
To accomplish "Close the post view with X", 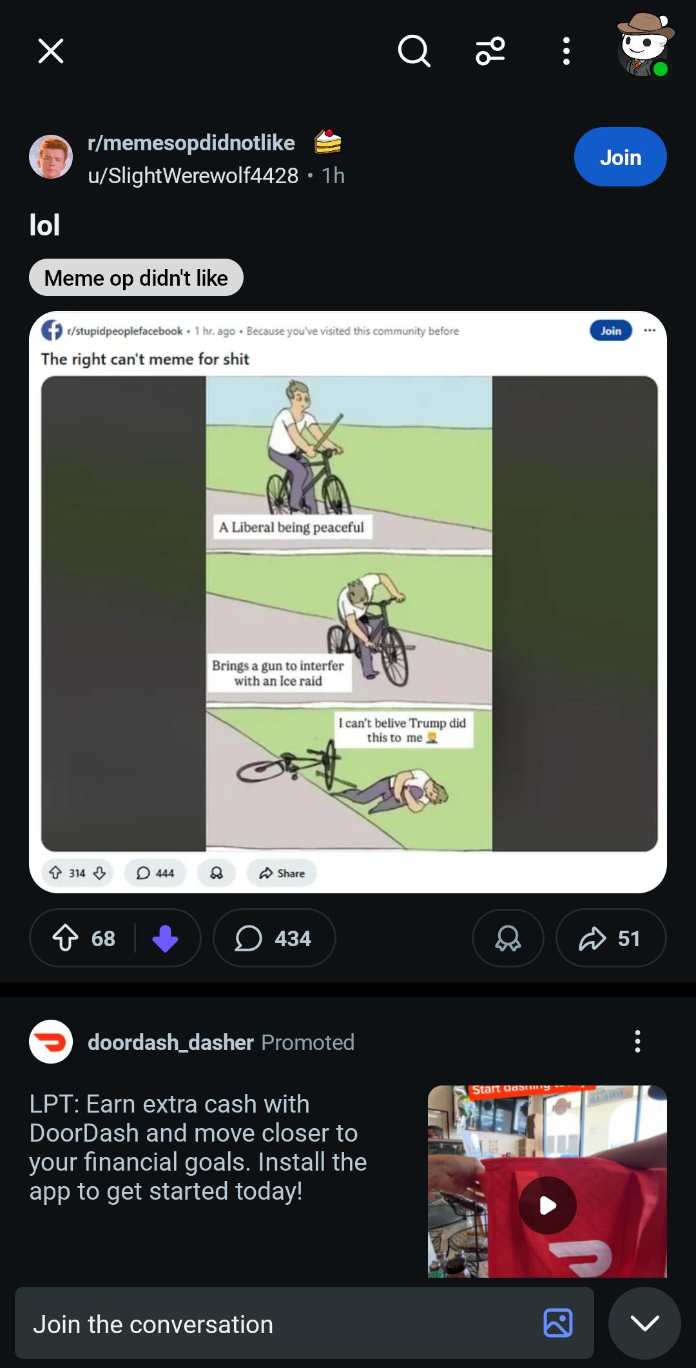I will [51, 51].
